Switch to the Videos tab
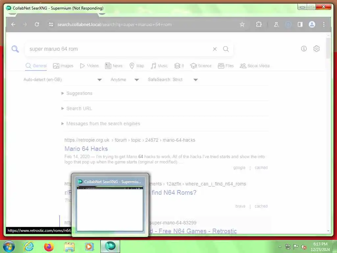The width and height of the screenshot is (337, 253). (89, 66)
